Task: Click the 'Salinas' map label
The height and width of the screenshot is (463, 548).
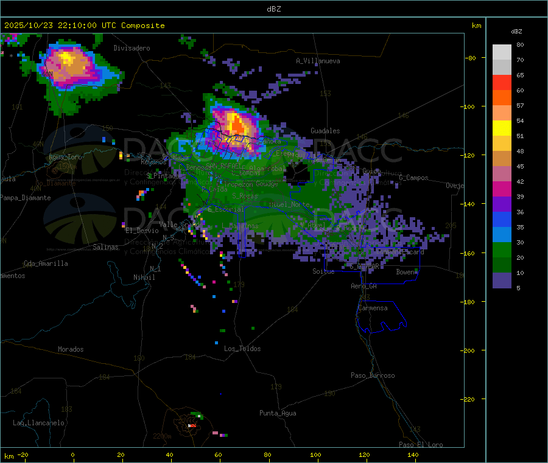Action: pyautogui.click(x=105, y=247)
